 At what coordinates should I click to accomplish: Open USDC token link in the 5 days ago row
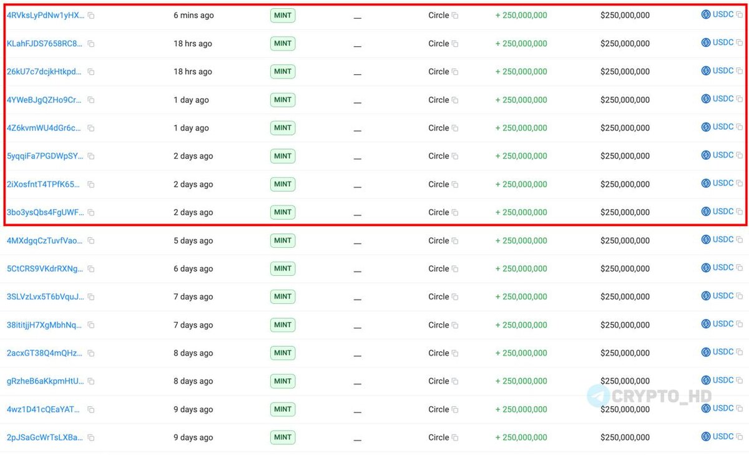coord(723,240)
